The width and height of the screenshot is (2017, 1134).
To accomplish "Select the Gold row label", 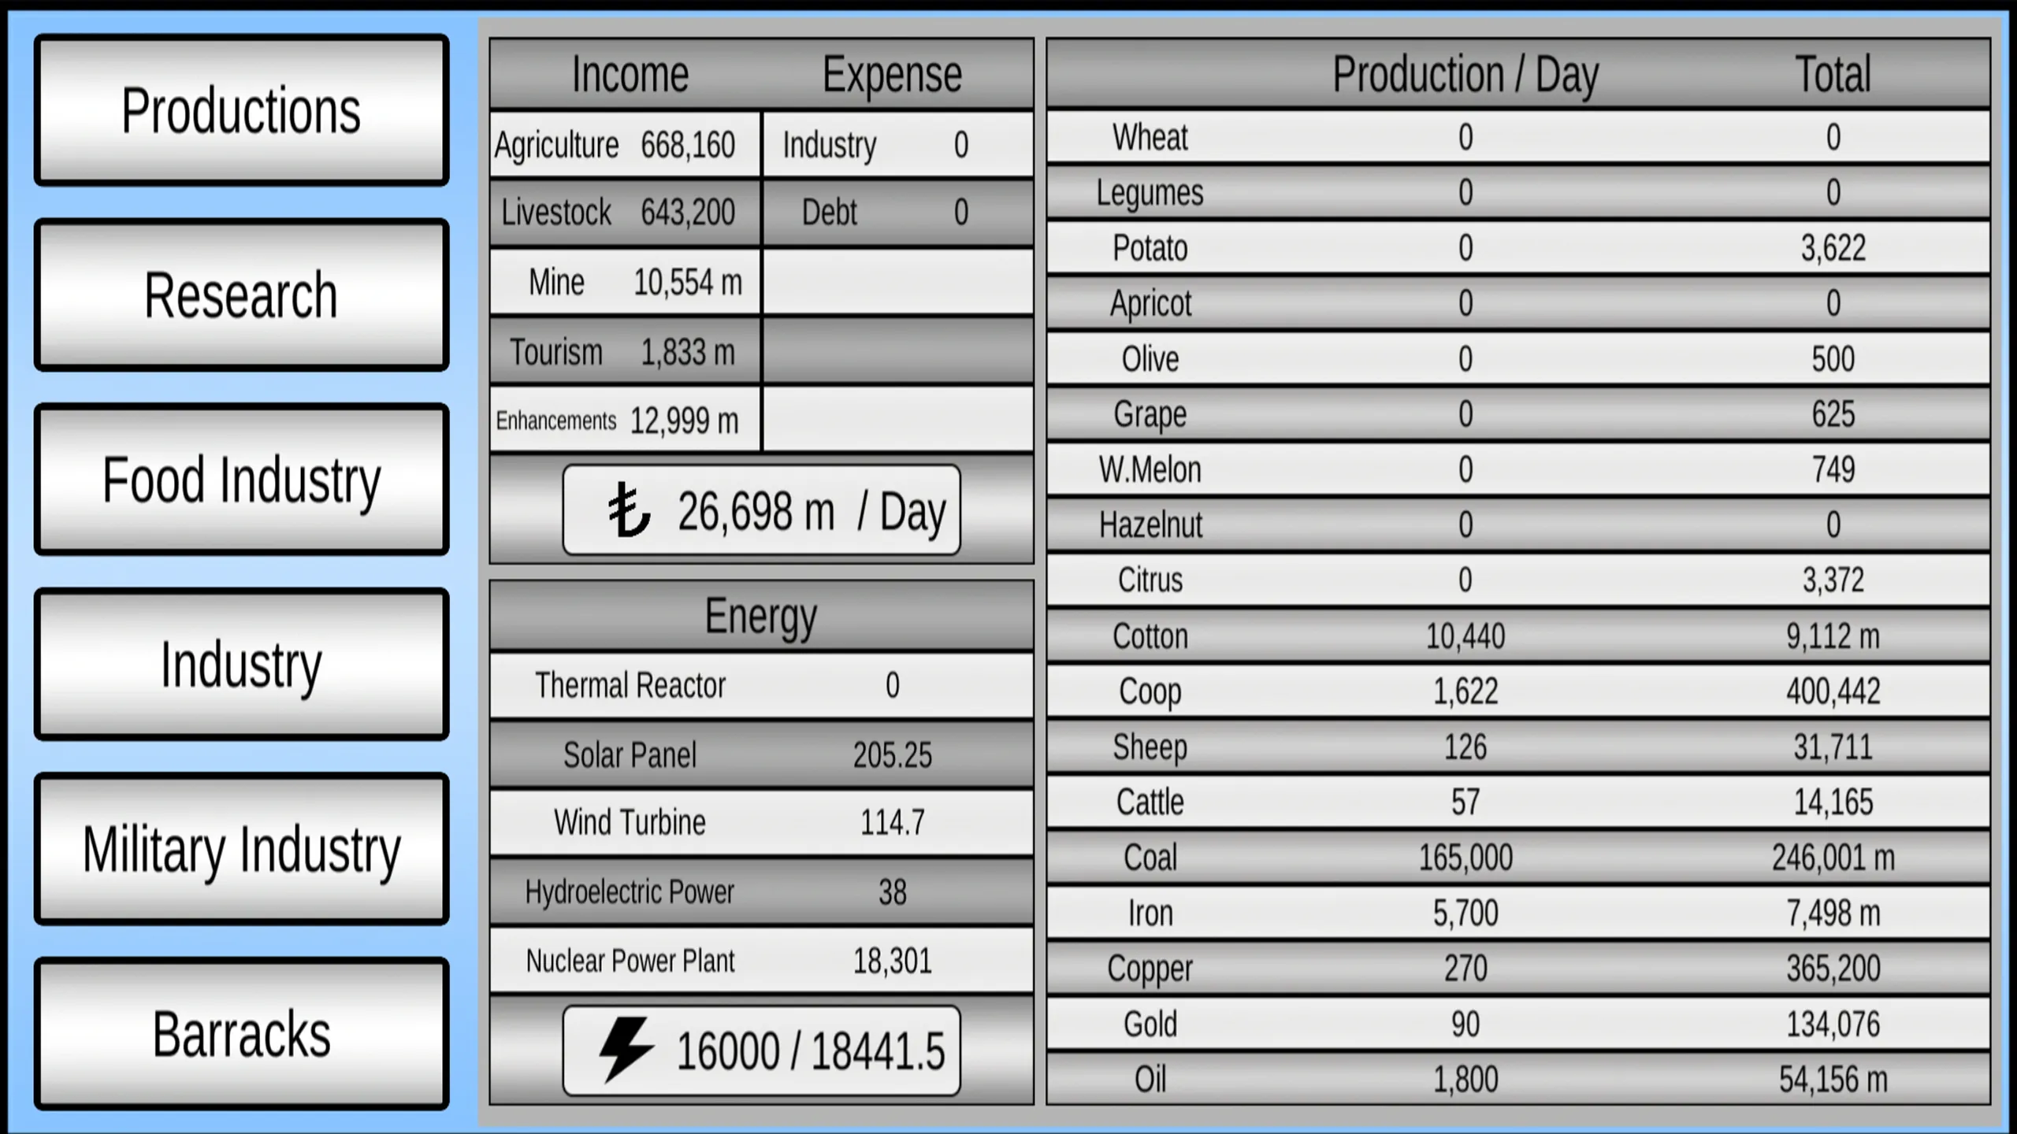I will click(x=1150, y=1024).
